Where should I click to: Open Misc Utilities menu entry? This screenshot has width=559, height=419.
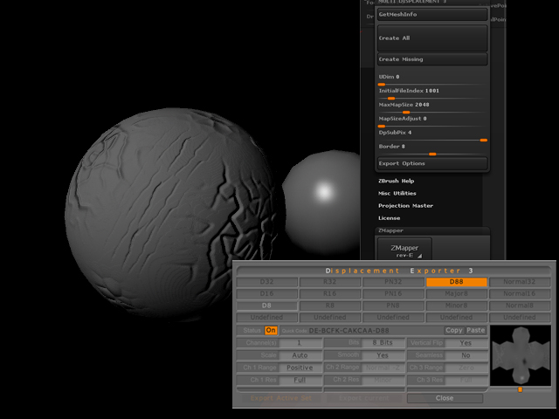click(x=397, y=193)
